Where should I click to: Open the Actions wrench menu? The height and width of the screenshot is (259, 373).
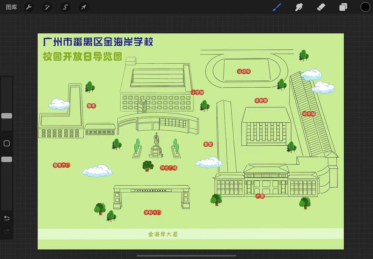(x=29, y=7)
